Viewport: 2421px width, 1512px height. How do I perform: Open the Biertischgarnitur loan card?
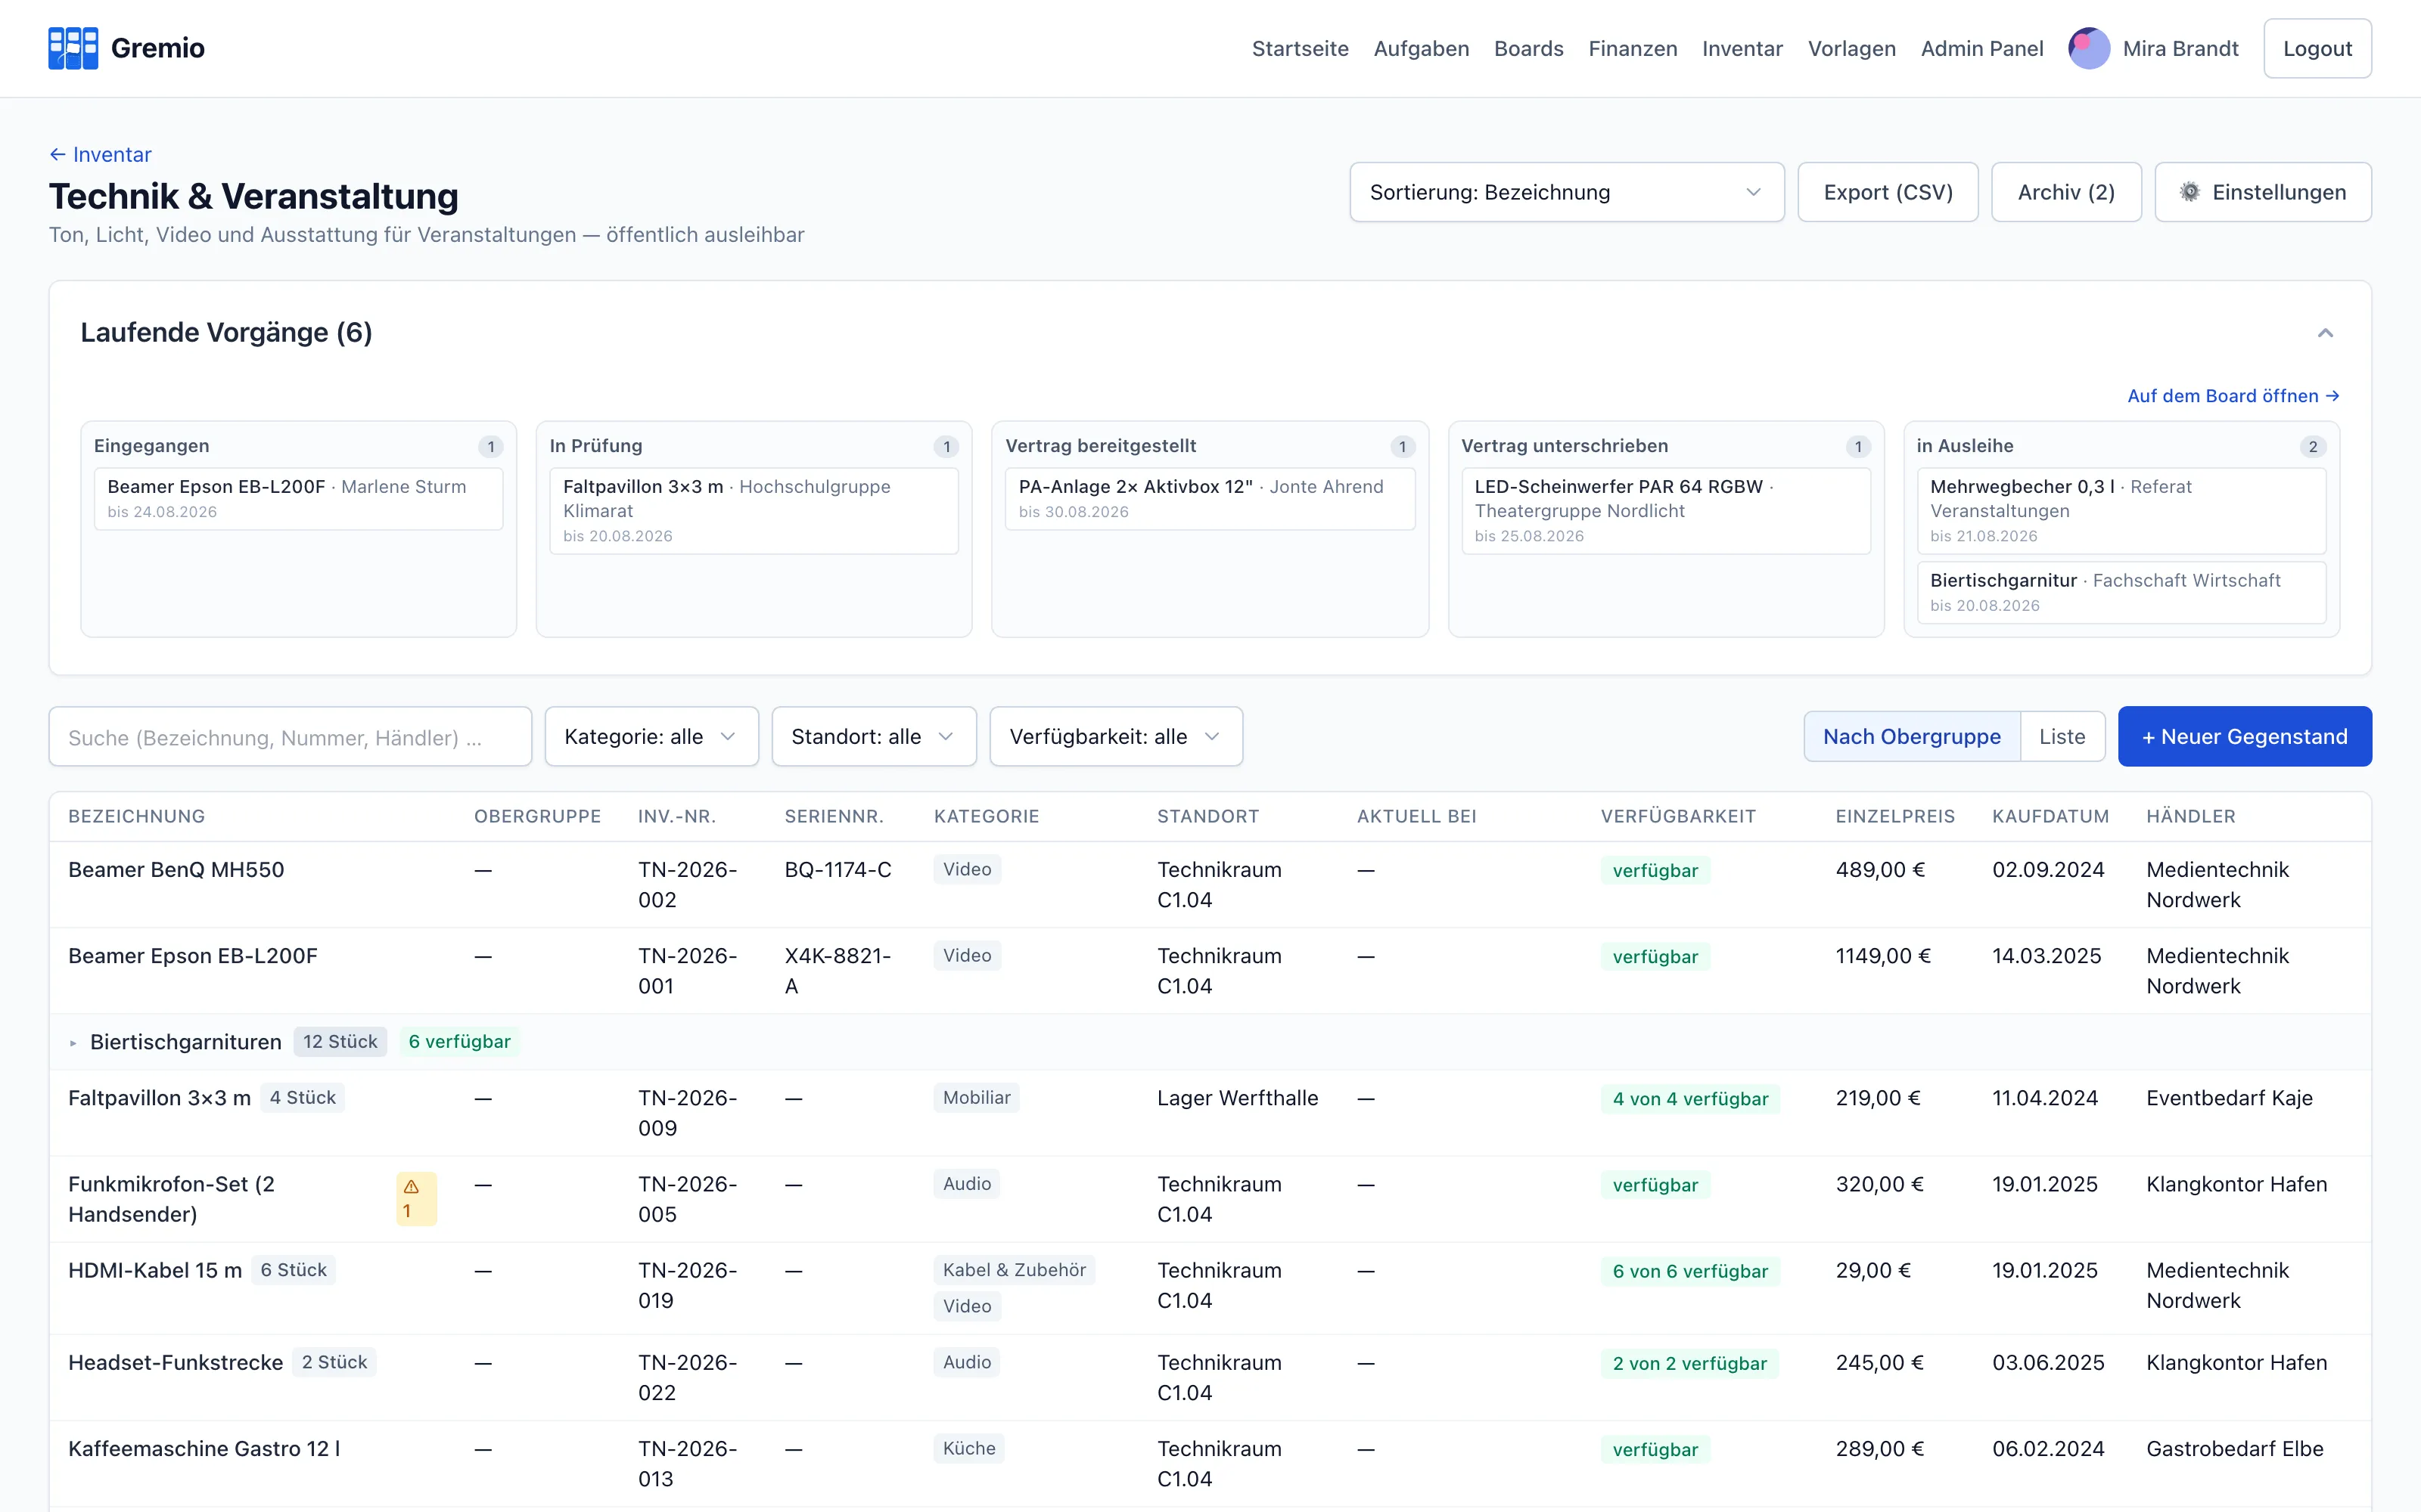(x=2121, y=592)
